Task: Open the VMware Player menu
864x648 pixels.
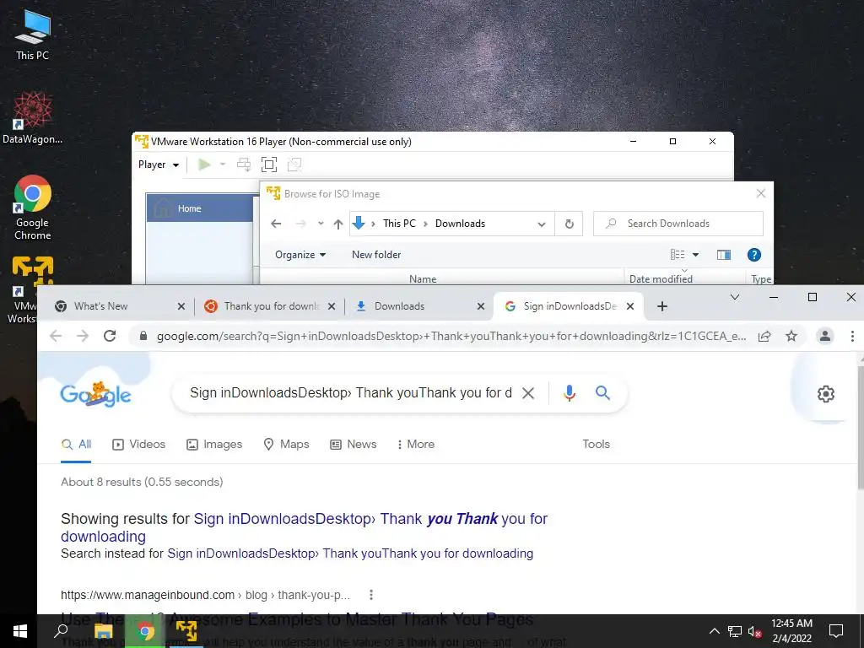Action: [x=159, y=165]
